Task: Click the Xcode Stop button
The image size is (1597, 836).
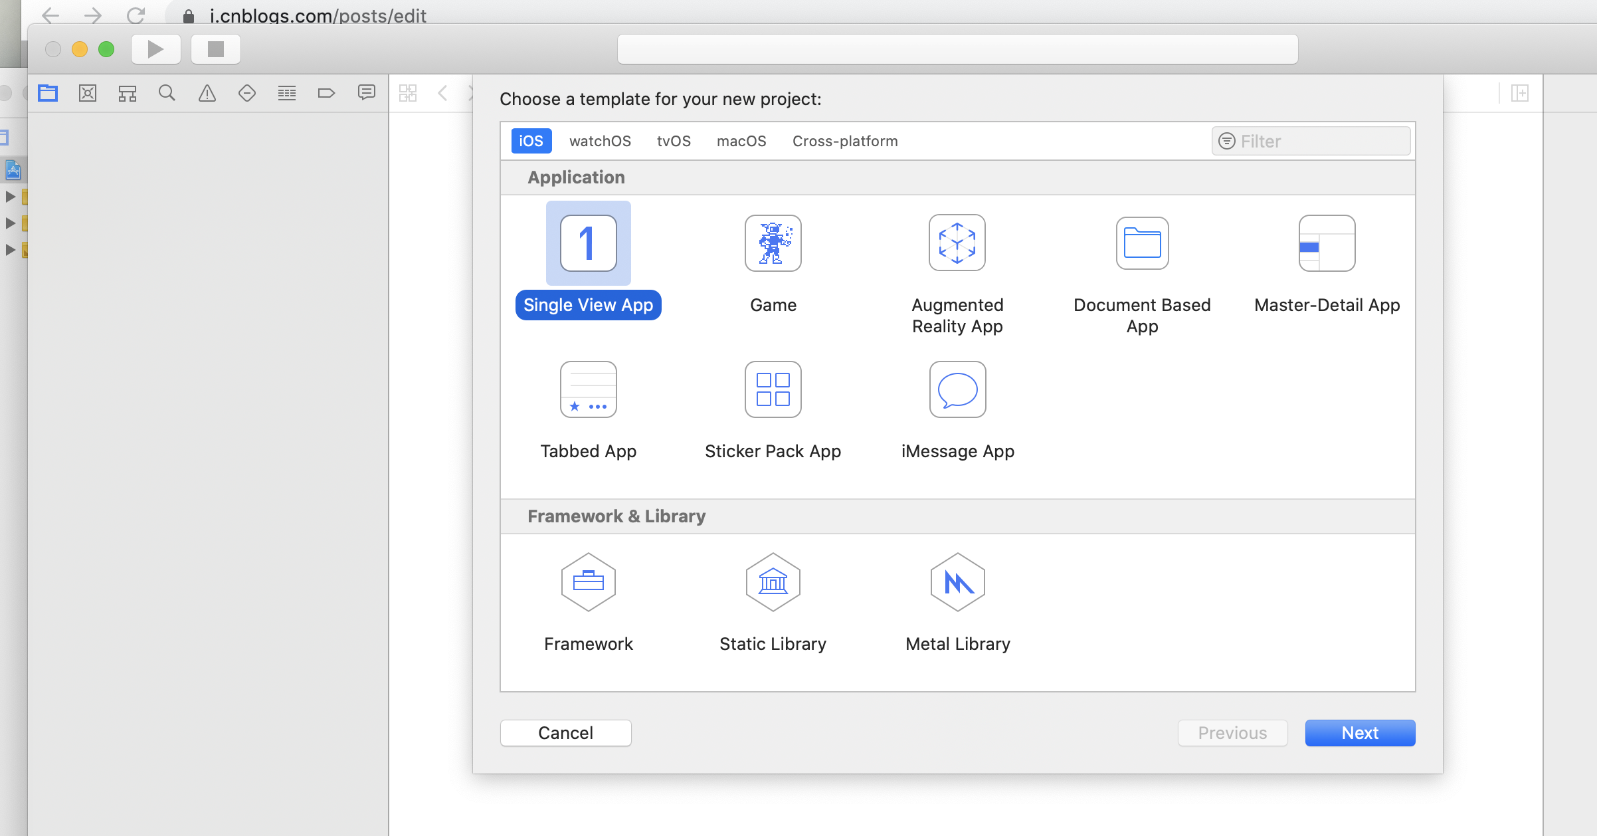Action: tap(216, 49)
